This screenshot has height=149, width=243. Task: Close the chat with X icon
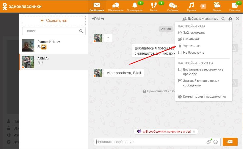tap(238, 19)
